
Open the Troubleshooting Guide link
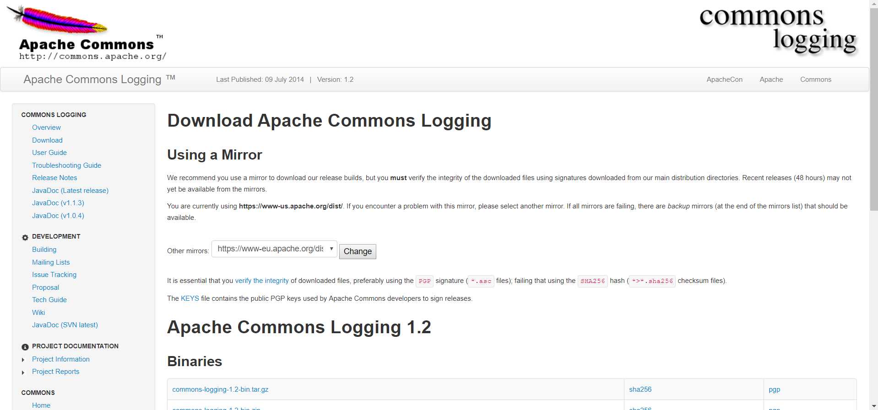click(x=66, y=165)
